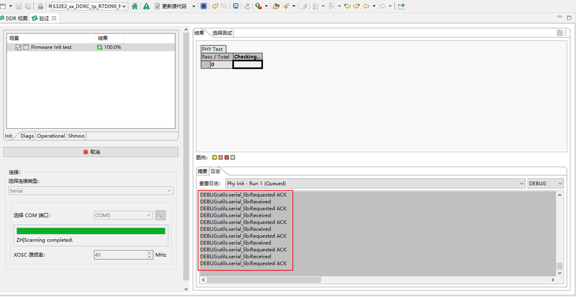Select the 结果 tab
This screenshot has height=297, width=576.
[x=199, y=33]
